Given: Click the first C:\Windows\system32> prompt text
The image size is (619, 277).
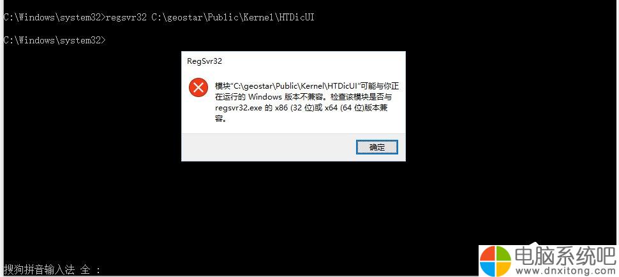Looking at the screenshot, I should pyautogui.click(x=54, y=17).
